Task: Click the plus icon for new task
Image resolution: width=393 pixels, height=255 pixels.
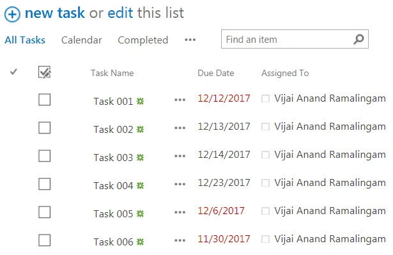Action: (12, 15)
